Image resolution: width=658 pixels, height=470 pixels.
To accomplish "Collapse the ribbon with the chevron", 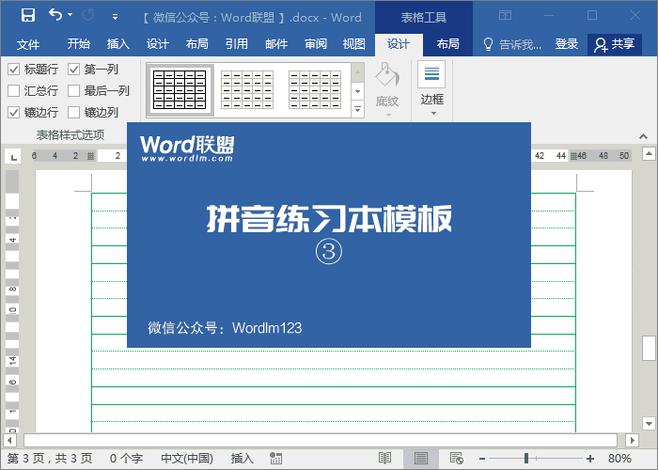I will 643,136.
